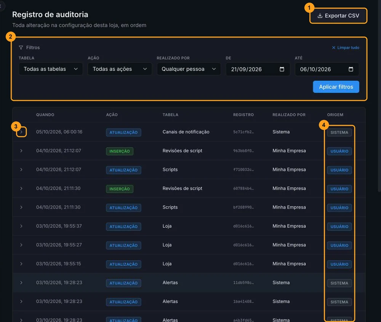This screenshot has height=322, width=381.
Task: Click the Registro de auditoria heading
Action: 50,14
